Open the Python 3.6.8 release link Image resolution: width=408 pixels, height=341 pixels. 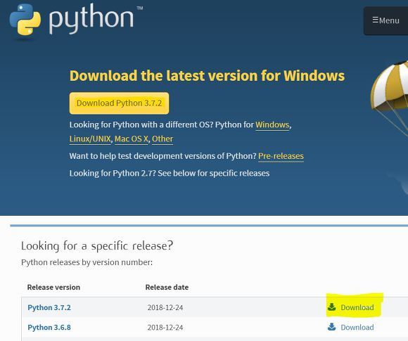49,327
